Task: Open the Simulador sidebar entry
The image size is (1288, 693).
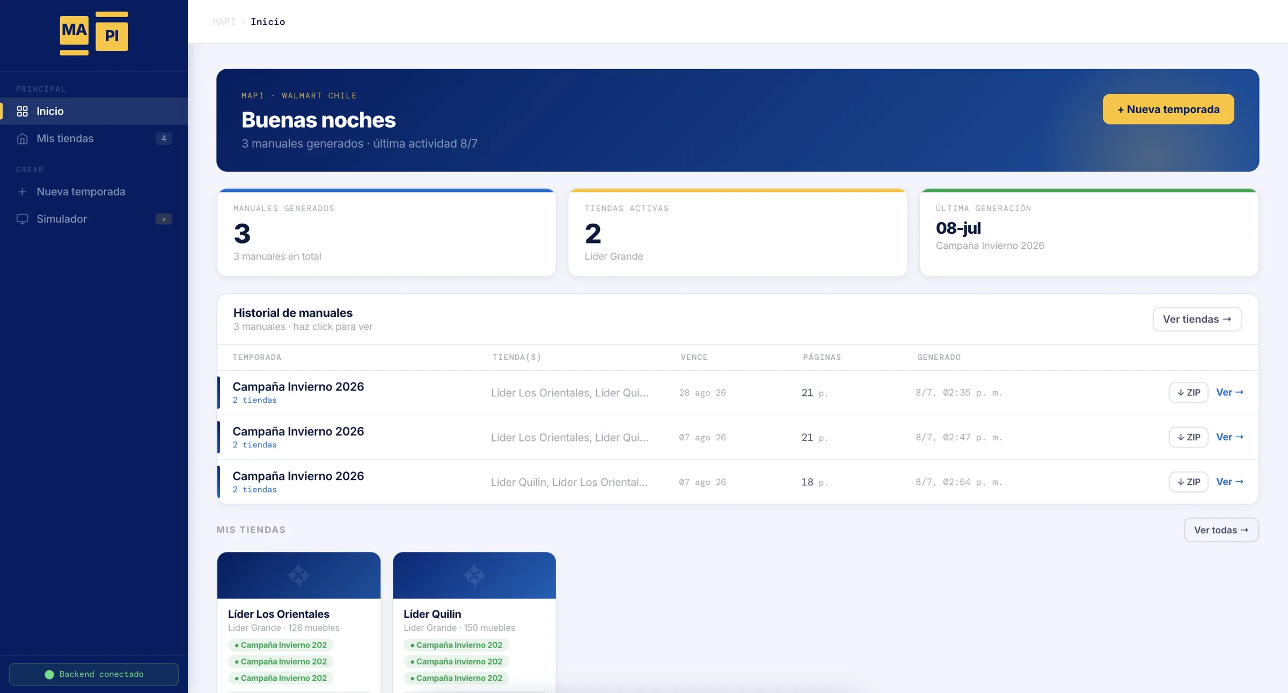Action: click(94, 219)
